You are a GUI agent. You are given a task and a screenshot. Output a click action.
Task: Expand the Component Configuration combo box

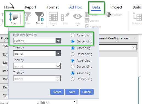[134, 47]
